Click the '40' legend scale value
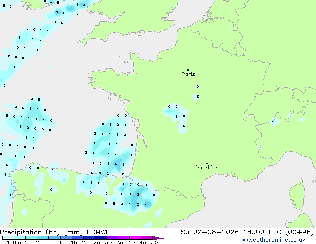 point(131,242)
